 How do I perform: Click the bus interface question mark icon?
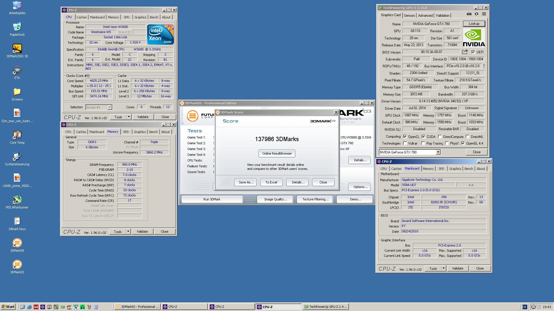click(484, 66)
